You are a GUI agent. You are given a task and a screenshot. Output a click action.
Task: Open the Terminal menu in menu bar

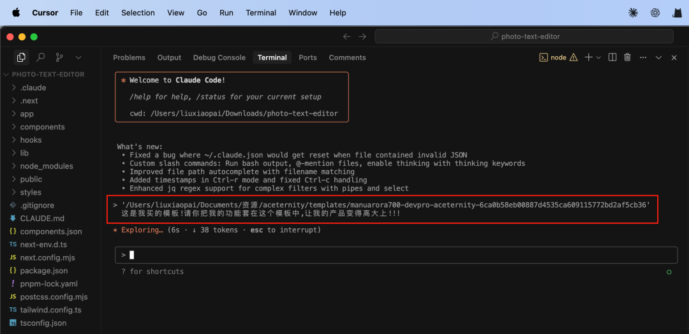point(261,13)
